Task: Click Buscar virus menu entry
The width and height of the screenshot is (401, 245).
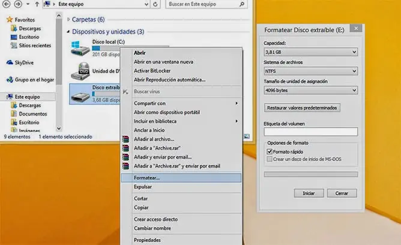Action: tap(181, 92)
